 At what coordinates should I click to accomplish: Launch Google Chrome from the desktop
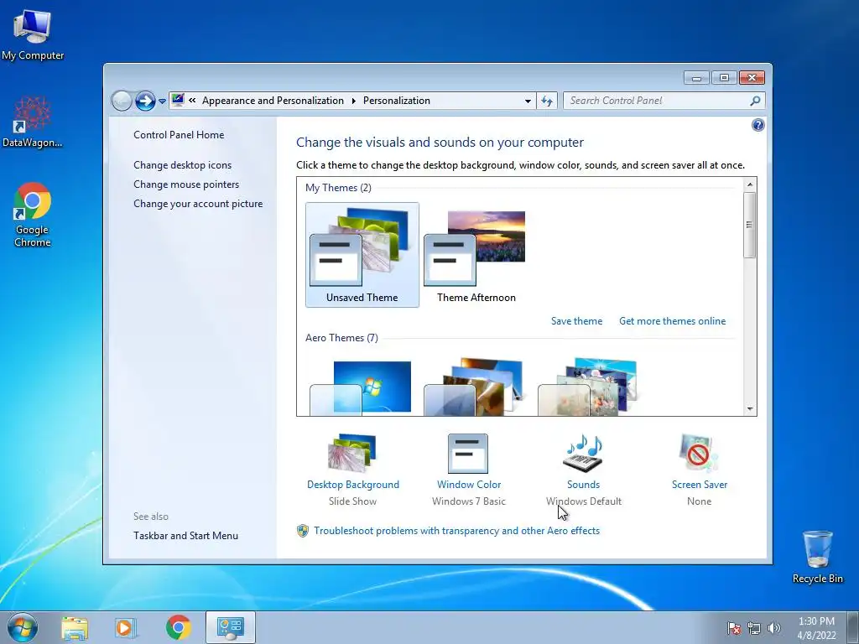[33, 215]
